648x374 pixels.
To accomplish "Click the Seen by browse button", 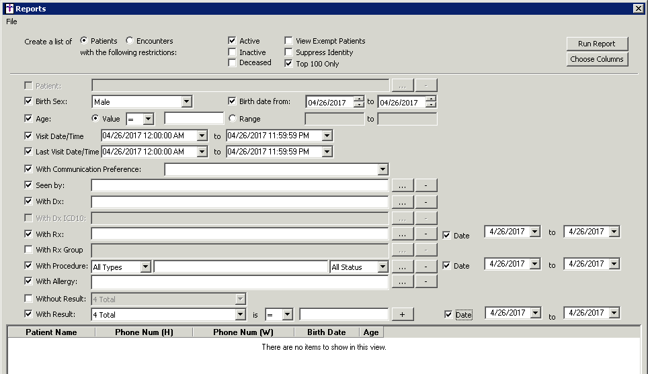I will coord(403,186).
